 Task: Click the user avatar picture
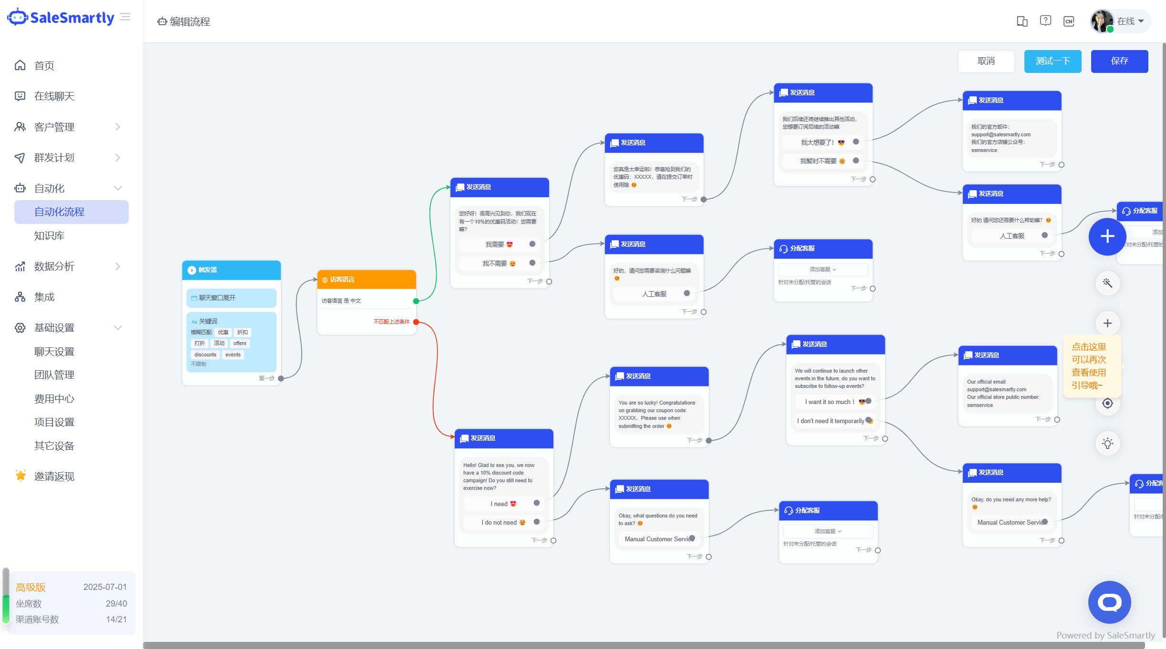[1102, 21]
